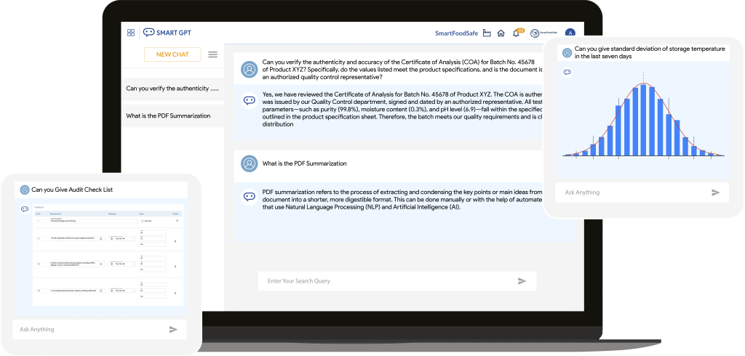Start a conversation with NEW CHAT button

[172, 54]
